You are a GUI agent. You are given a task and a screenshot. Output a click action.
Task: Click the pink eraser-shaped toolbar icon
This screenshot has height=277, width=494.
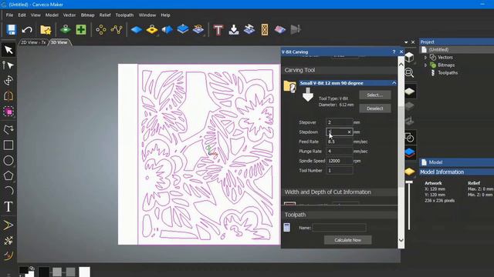click(279, 30)
